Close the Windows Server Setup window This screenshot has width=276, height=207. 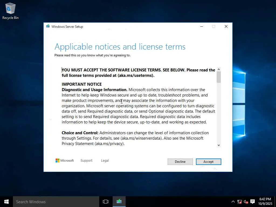click(x=226, y=26)
